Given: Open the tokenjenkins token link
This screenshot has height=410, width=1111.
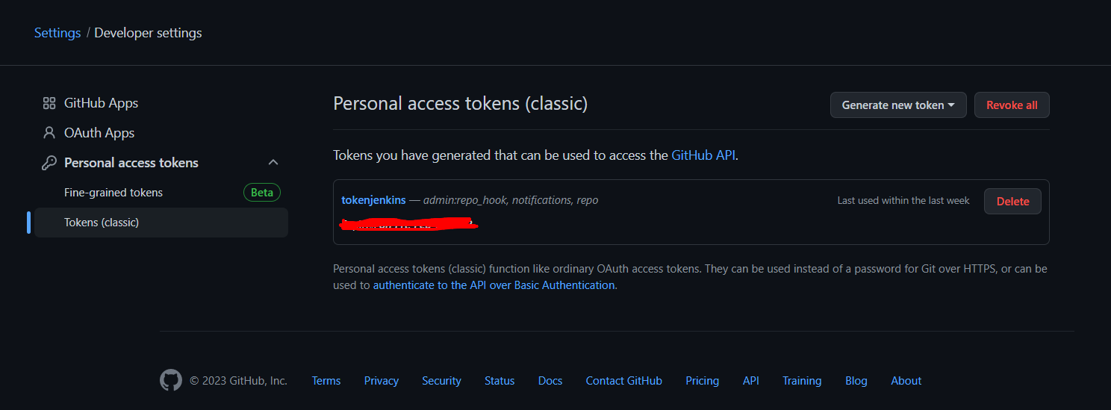Looking at the screenshot, I should click(373, 200).
